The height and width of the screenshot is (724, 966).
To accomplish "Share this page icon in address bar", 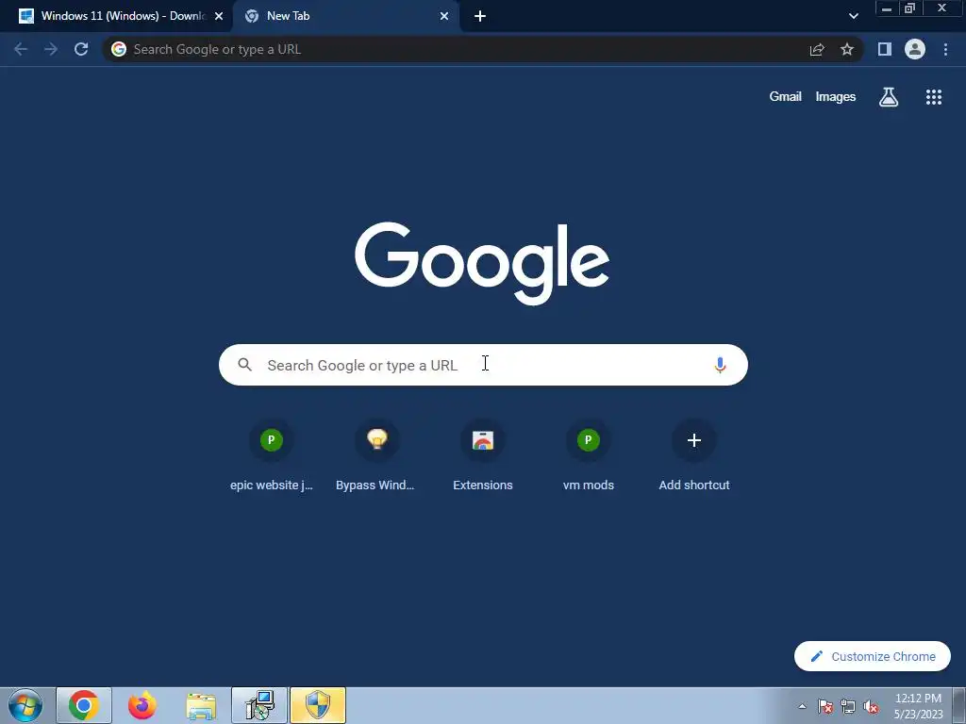I will (817, 49).
